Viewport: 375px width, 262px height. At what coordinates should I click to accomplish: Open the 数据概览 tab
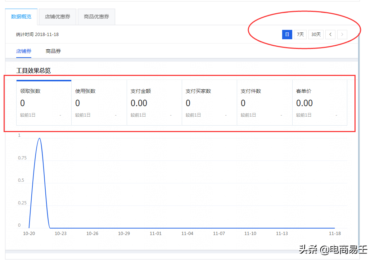21,17
